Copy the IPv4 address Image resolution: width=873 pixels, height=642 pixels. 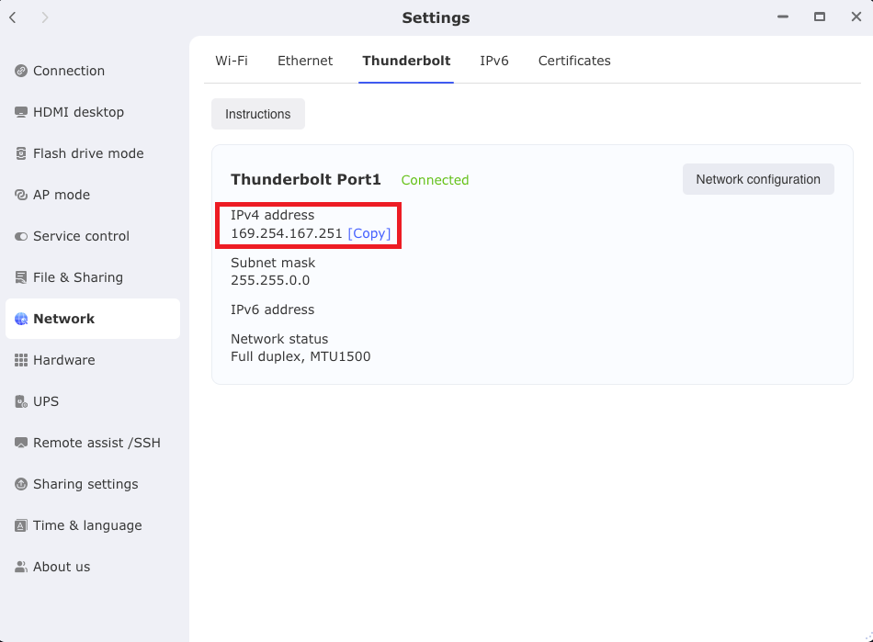coord(369,233)
